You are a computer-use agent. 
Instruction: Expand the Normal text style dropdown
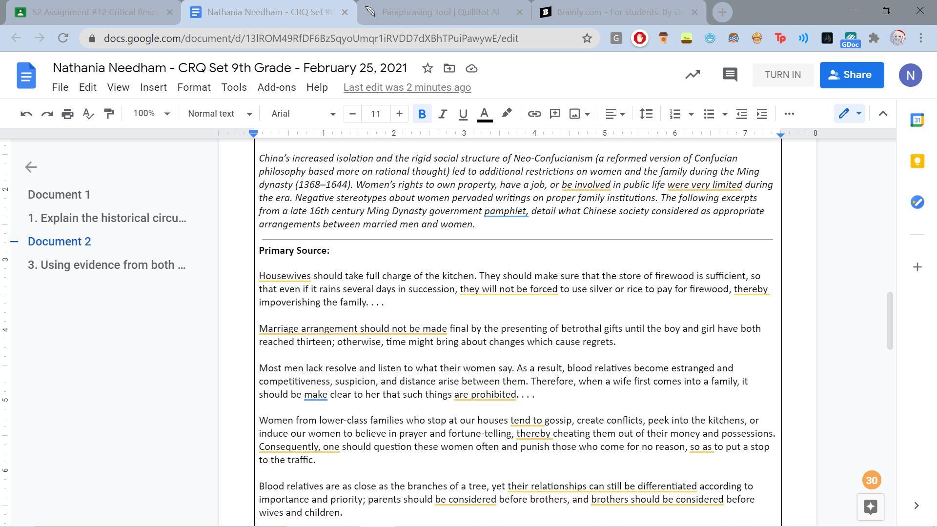pos(220,114)
